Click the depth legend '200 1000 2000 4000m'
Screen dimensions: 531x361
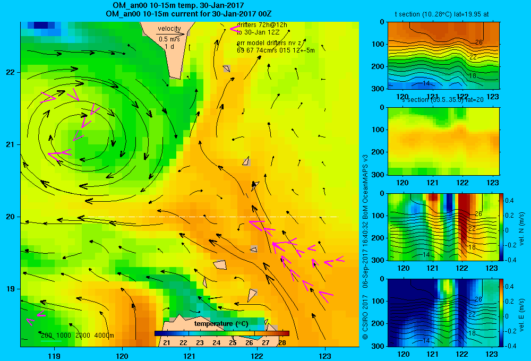pyautogui.click(x=77, y=336)
